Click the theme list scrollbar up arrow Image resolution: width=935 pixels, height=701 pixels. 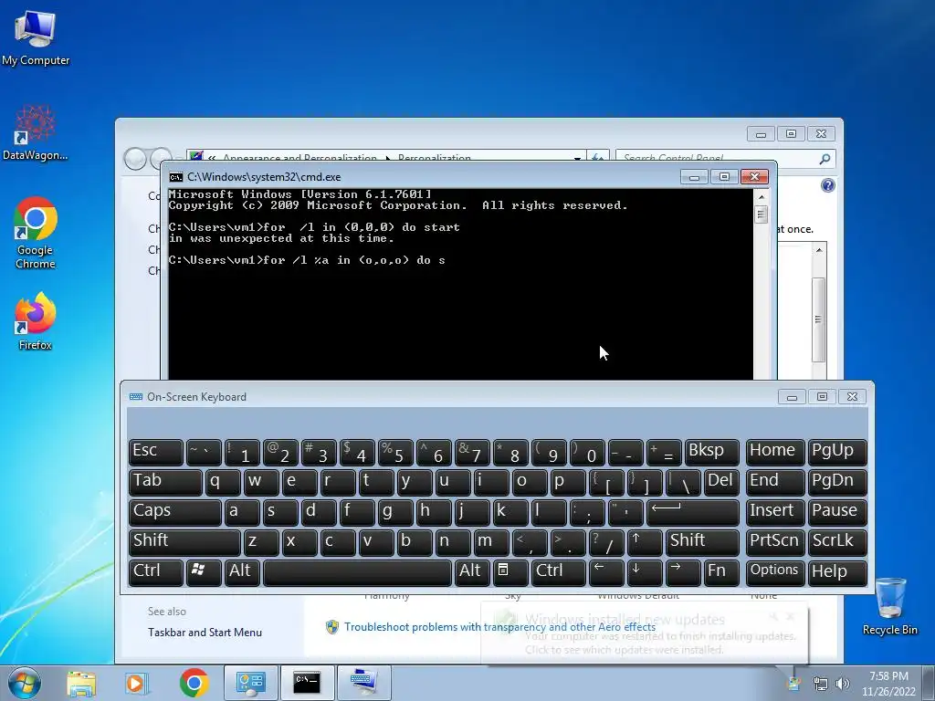click(x=819, y=250)
